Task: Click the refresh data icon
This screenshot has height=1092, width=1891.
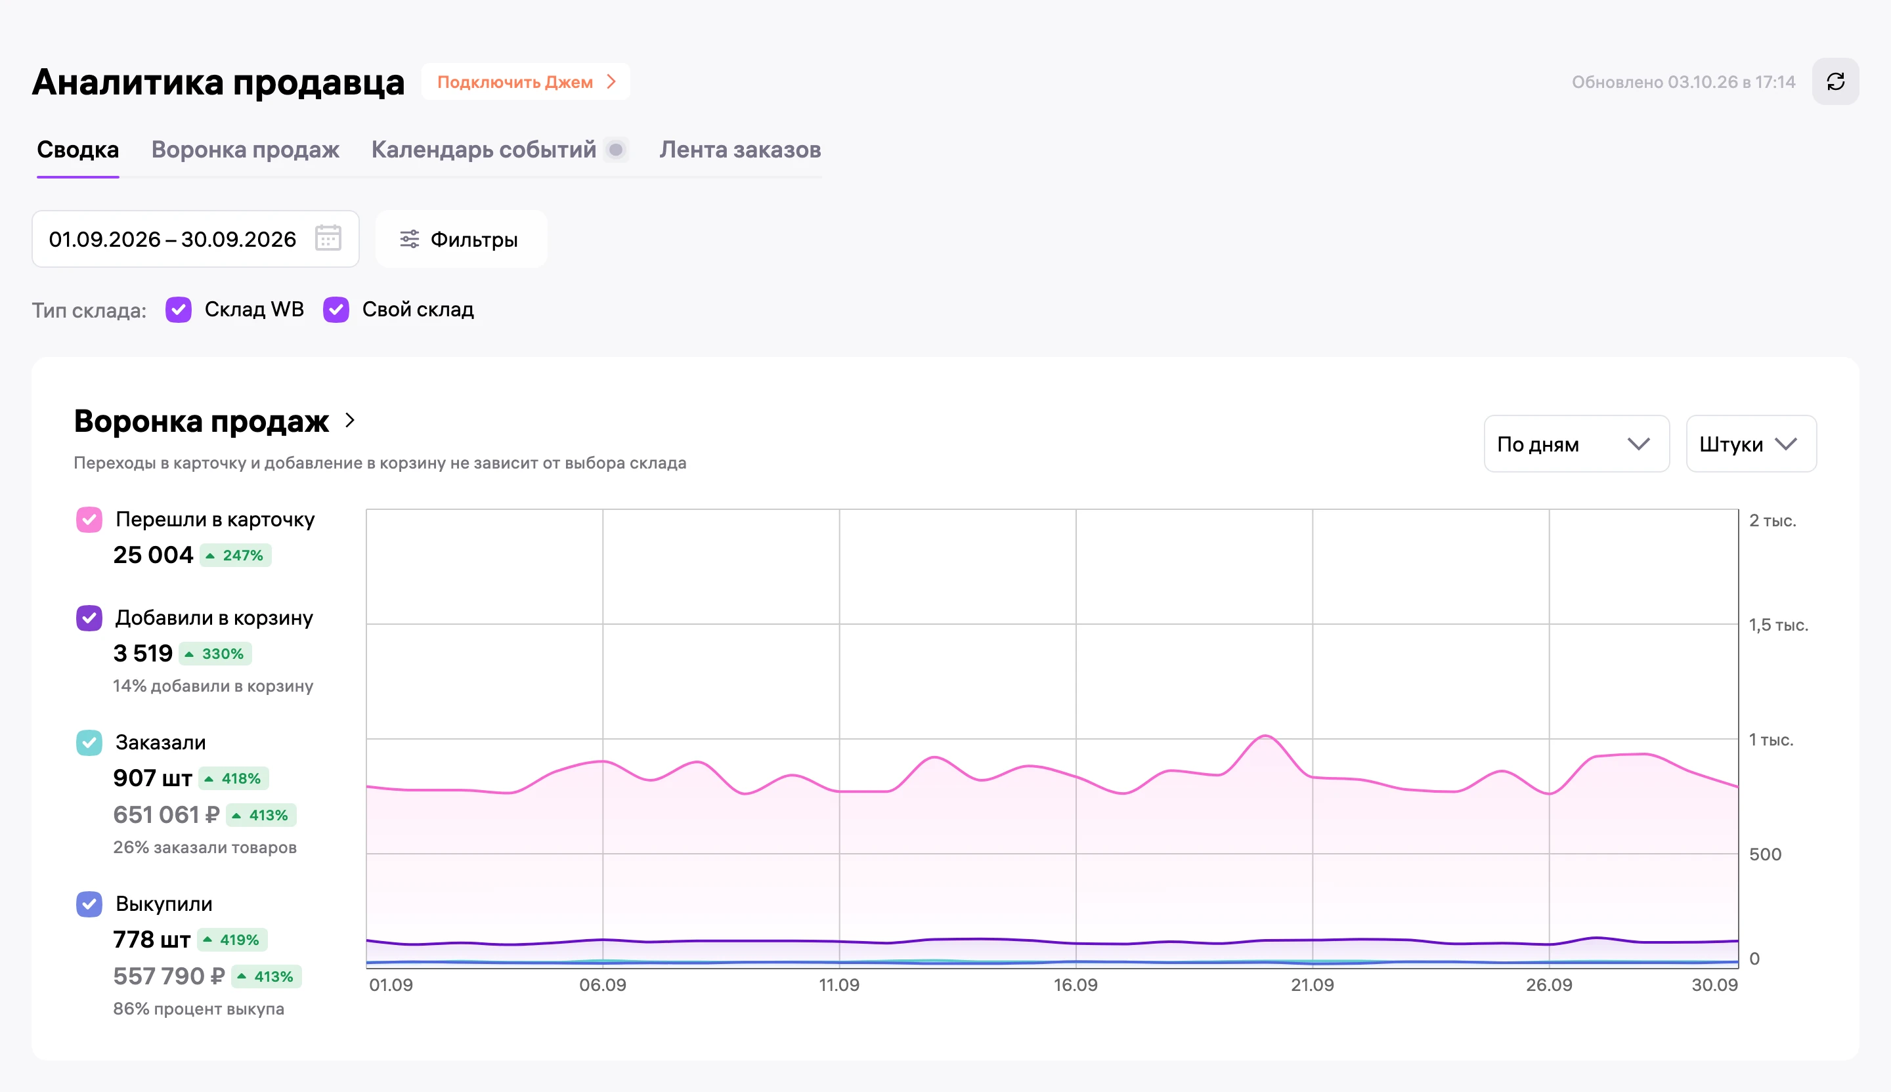Action: tap(1835, 82)
